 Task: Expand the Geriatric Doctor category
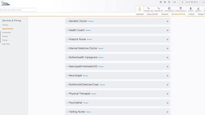pos(67,21)
